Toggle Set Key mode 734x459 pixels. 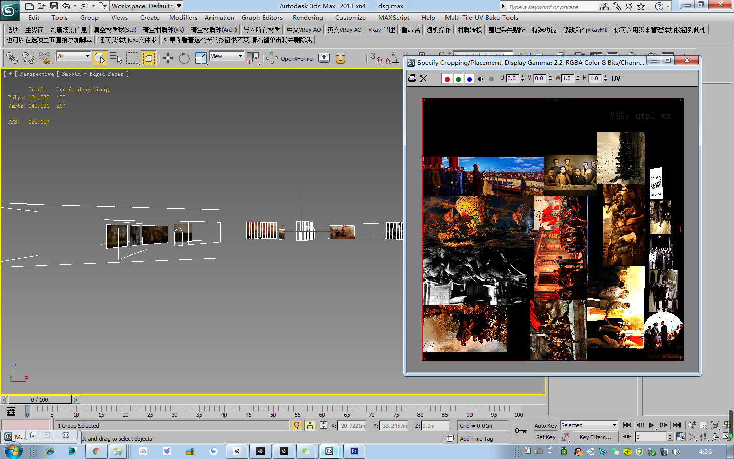pyautogui.click(x=545, y=437)
